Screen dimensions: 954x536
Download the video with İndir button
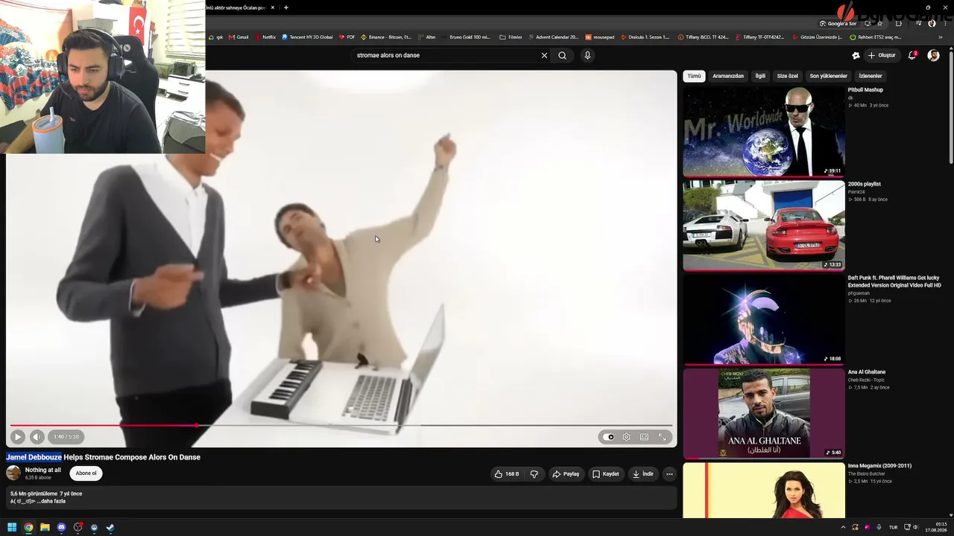(x=642, y=474)
